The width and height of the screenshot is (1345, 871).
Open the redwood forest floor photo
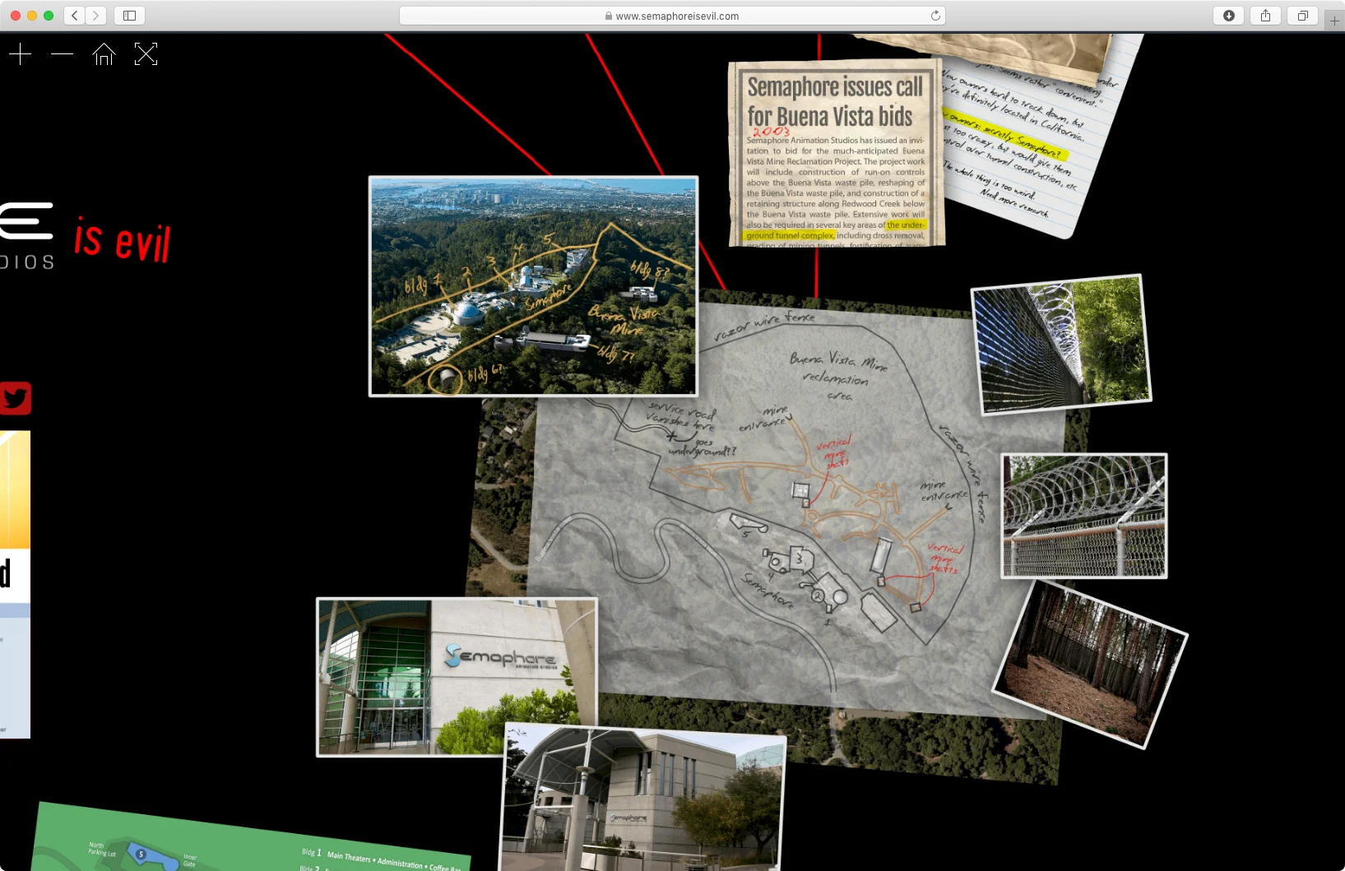pos(1089,665)
